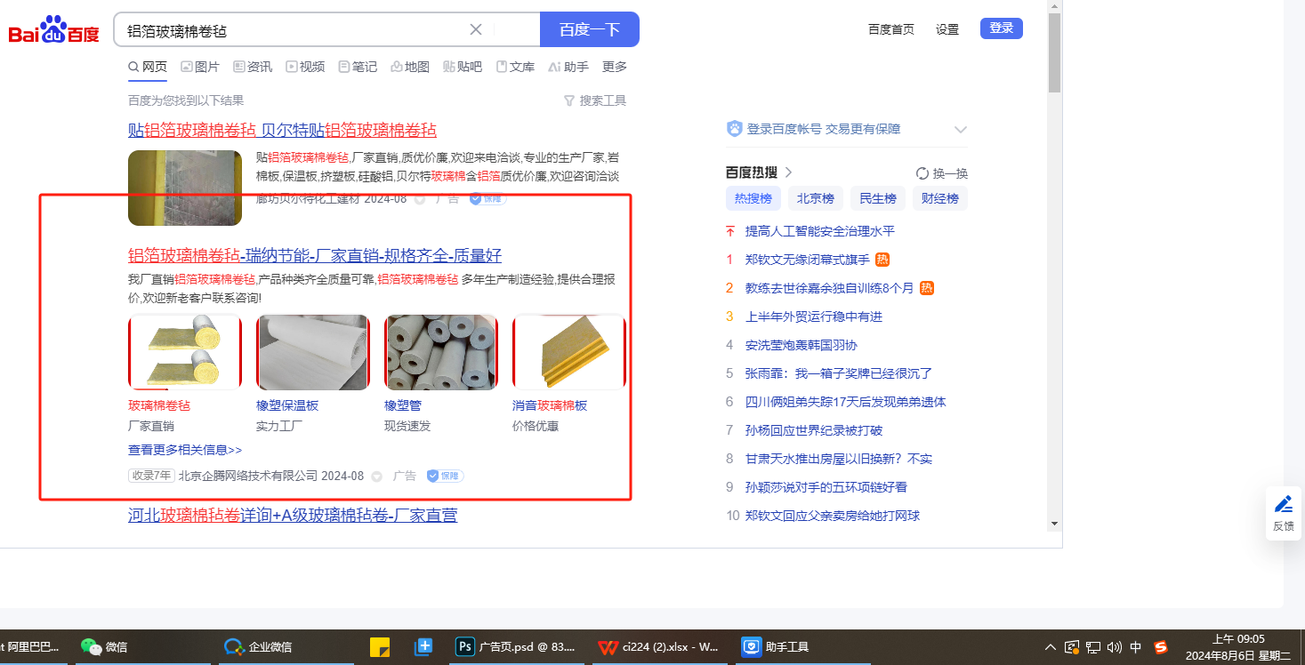1305x665 pixels.
Task: Expand the chevron beside 交易更有保障
Action: 960,129
